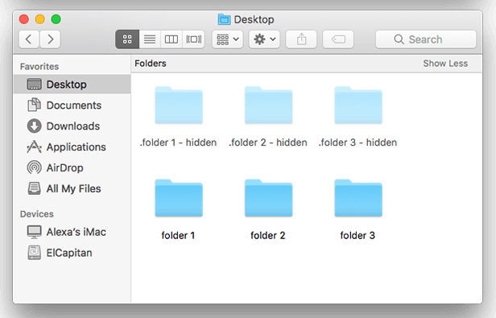Switch to list view

tap(150, 39)
